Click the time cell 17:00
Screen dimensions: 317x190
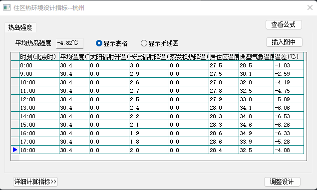[39, 142]
